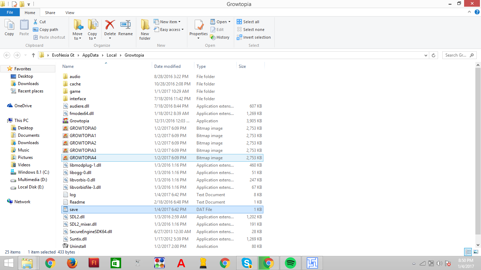The image size is (481, 270).
Task: Click EvoNesia Gt in the address breadcrumb
Action: pos(63,55)
